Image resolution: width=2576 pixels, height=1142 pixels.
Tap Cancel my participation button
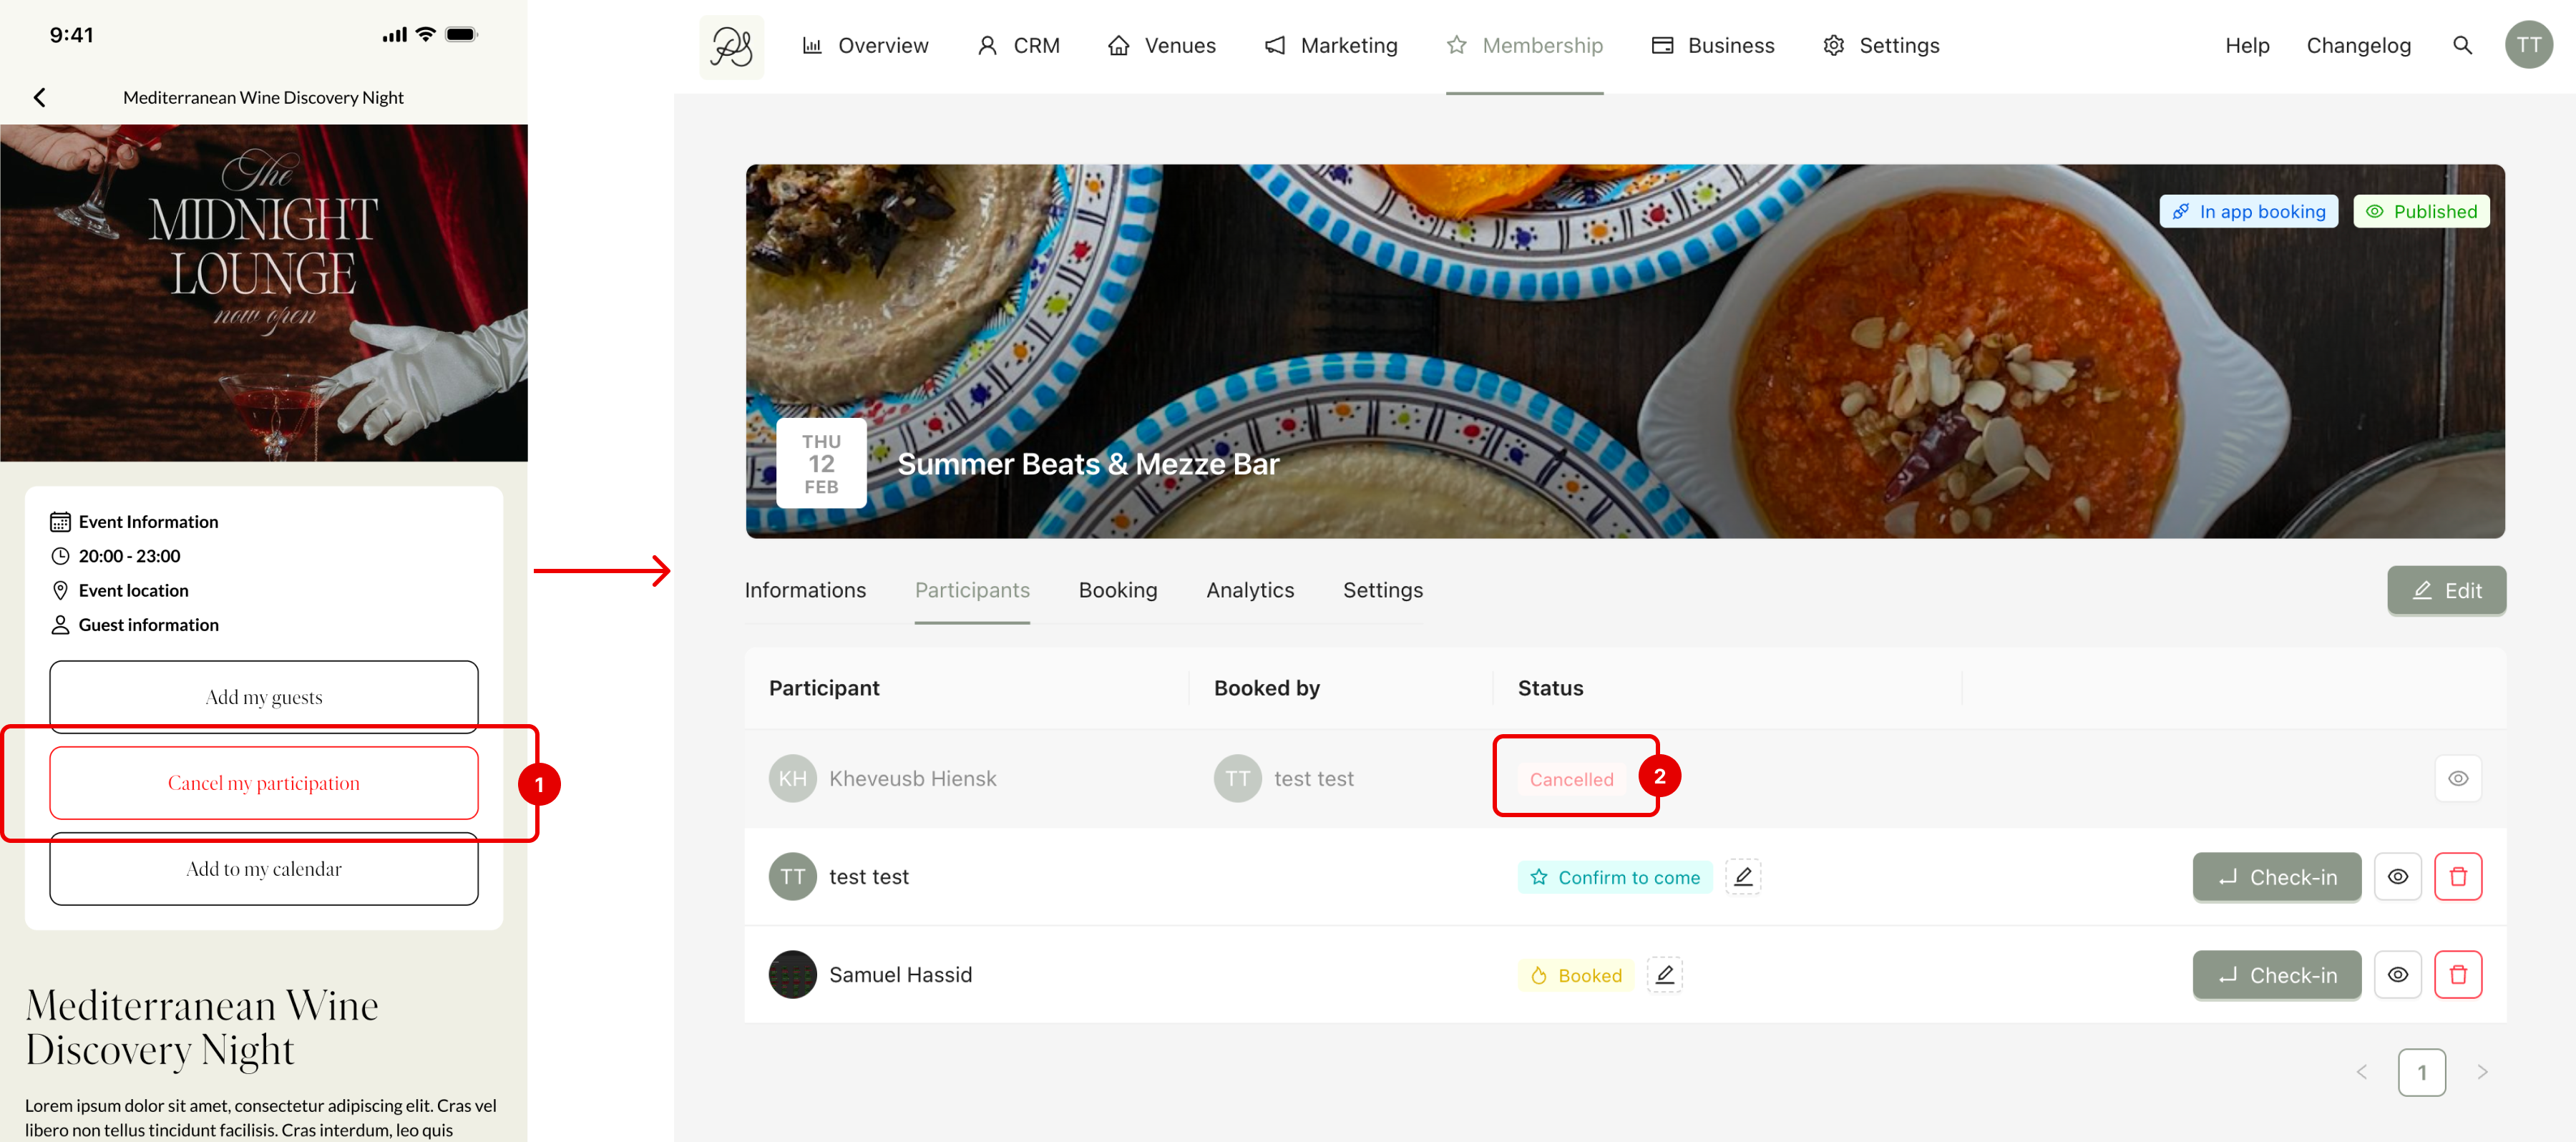point(263,783)
